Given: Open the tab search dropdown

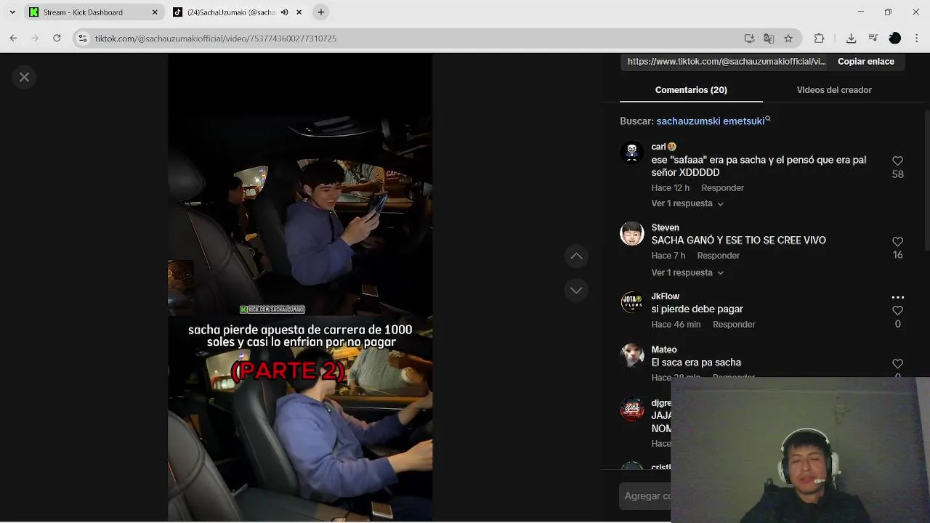Looking at the screenshot, I should pyautogui.click(x=12, y=12).
